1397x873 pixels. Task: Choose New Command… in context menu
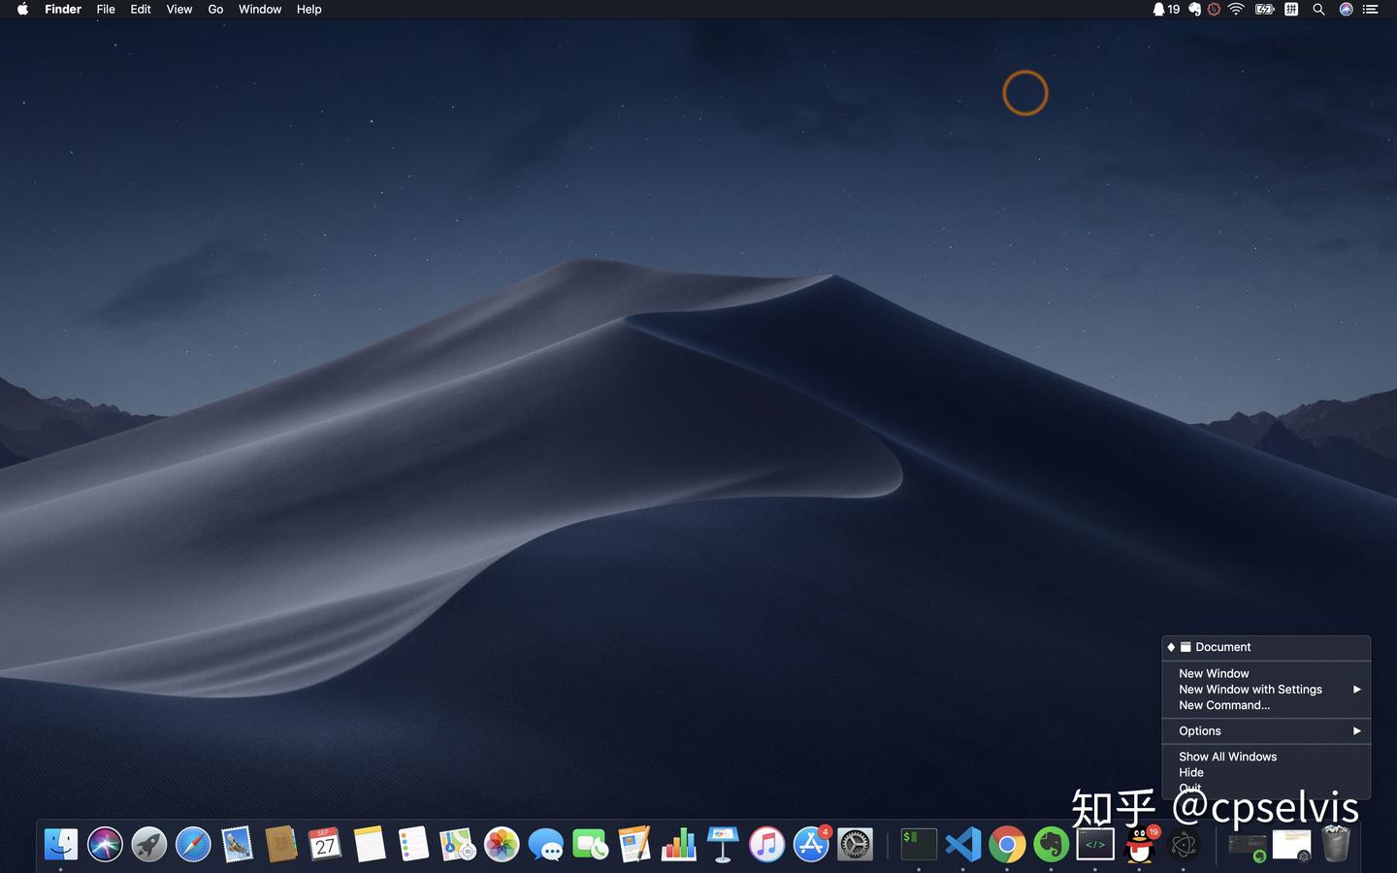coord(1224,705)
